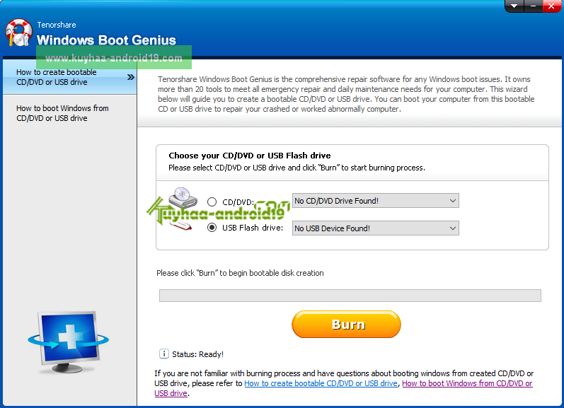Close the Windows Boot Genius window
This screenshot has height=408, width=564.
551,6
